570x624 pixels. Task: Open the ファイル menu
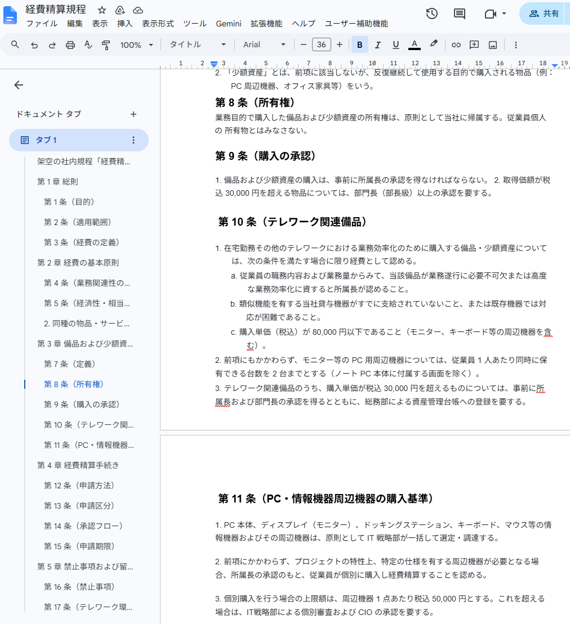[42, 24]
